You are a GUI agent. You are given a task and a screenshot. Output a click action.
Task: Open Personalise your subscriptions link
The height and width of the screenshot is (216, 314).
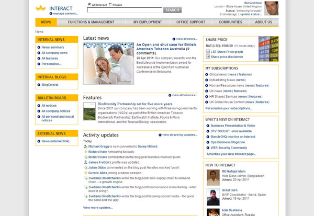click(229, 108)
